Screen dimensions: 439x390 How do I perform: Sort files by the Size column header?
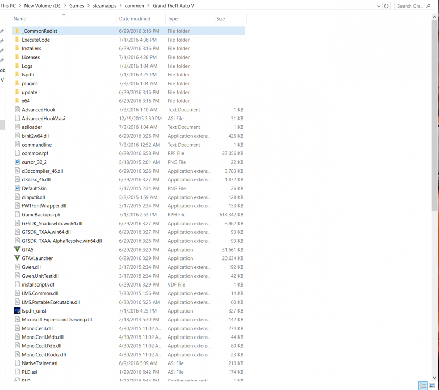pos(221,18)
